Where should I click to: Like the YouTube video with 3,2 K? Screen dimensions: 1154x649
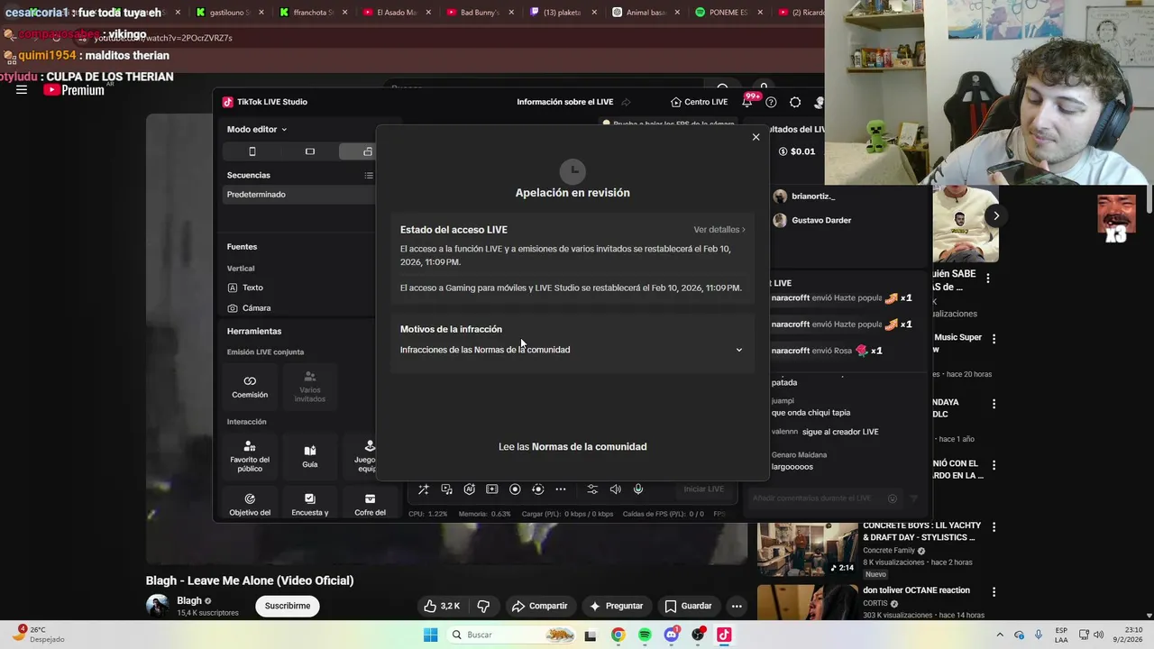[443, 606]
